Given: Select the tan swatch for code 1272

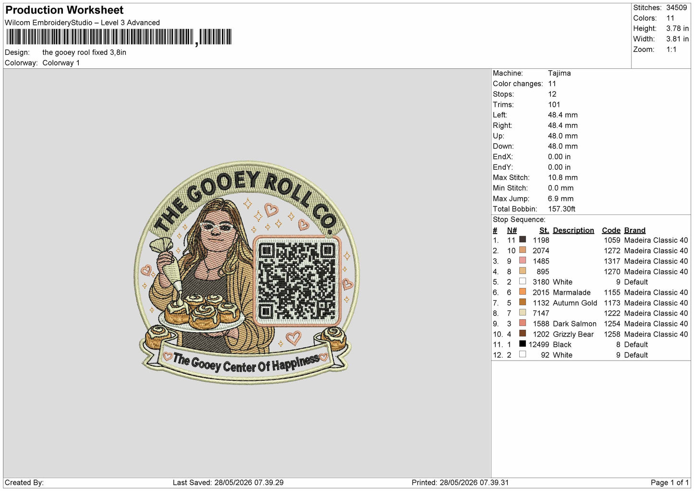Looking at the screenshot, I should (x=523, y=250).
